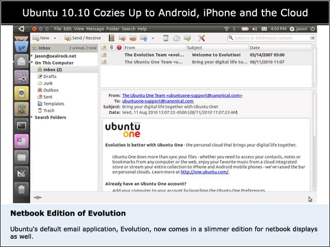Sort messages by Date column
This screenshot has height=247, width=330.
click(x=280, y=48)
